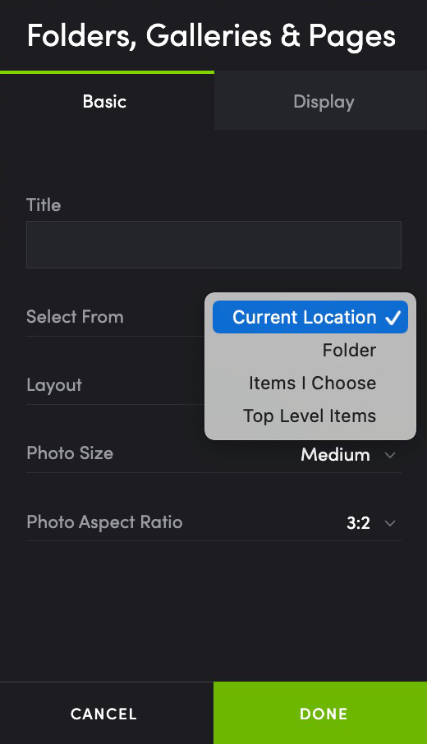427x744 pixels.
Task: Open the Photo Size Medium dropdown
Action: 348,455
